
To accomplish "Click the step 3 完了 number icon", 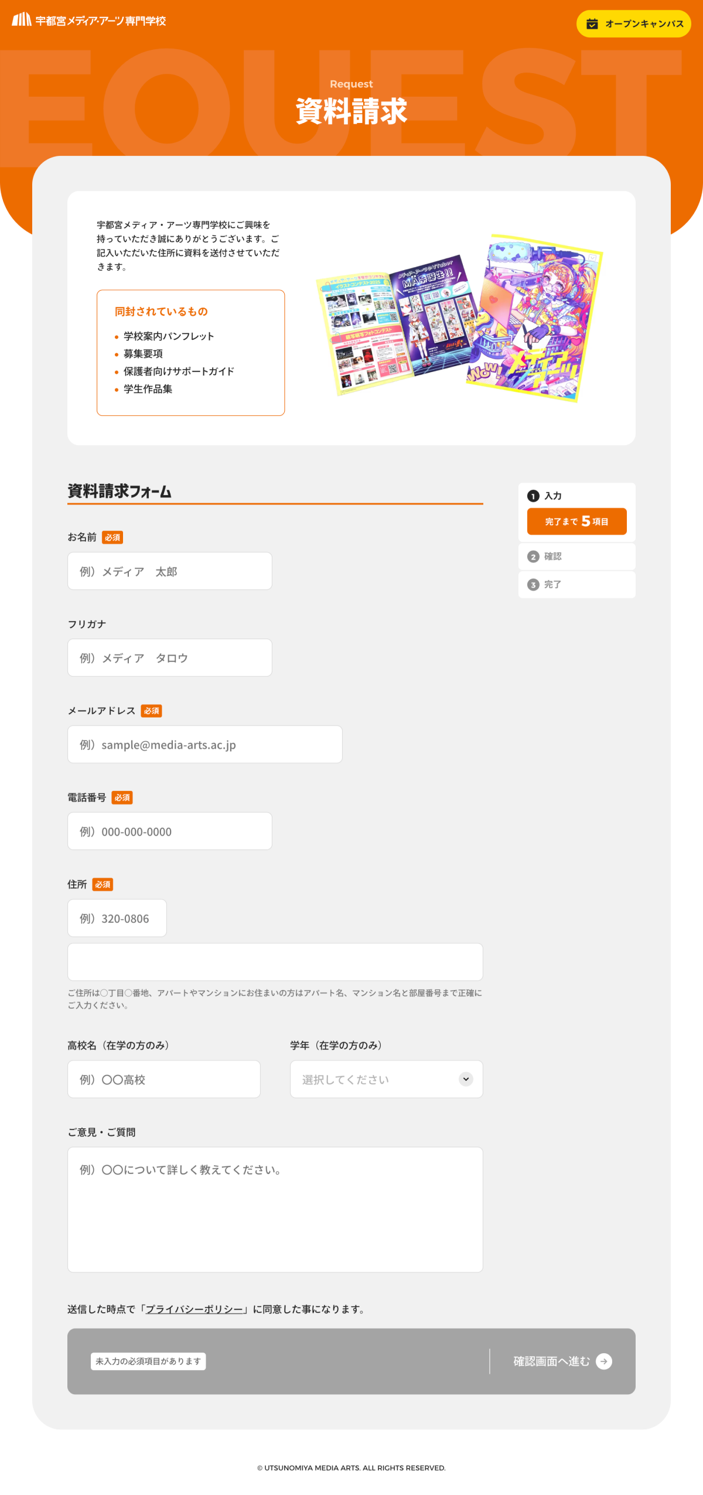I will [x=533, y=585].
